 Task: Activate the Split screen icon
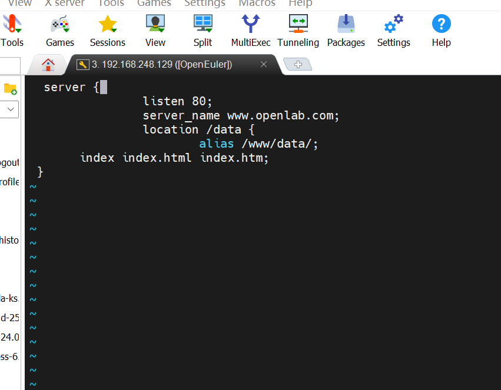coord(203,25)
